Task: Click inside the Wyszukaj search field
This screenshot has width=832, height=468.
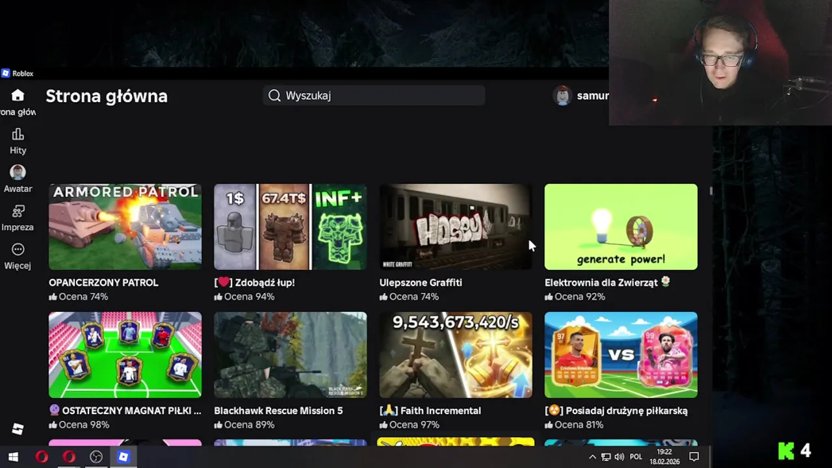Action: 374,96
